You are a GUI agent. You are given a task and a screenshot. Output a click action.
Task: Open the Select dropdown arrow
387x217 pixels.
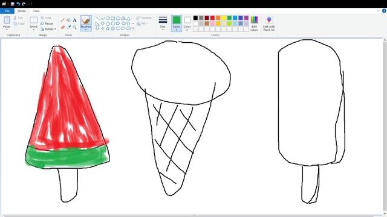(x=34, y=30)
